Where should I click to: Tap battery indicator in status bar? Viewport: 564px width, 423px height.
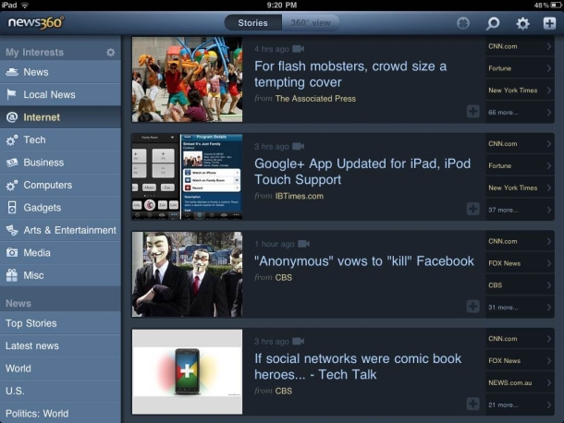point(556,5)
